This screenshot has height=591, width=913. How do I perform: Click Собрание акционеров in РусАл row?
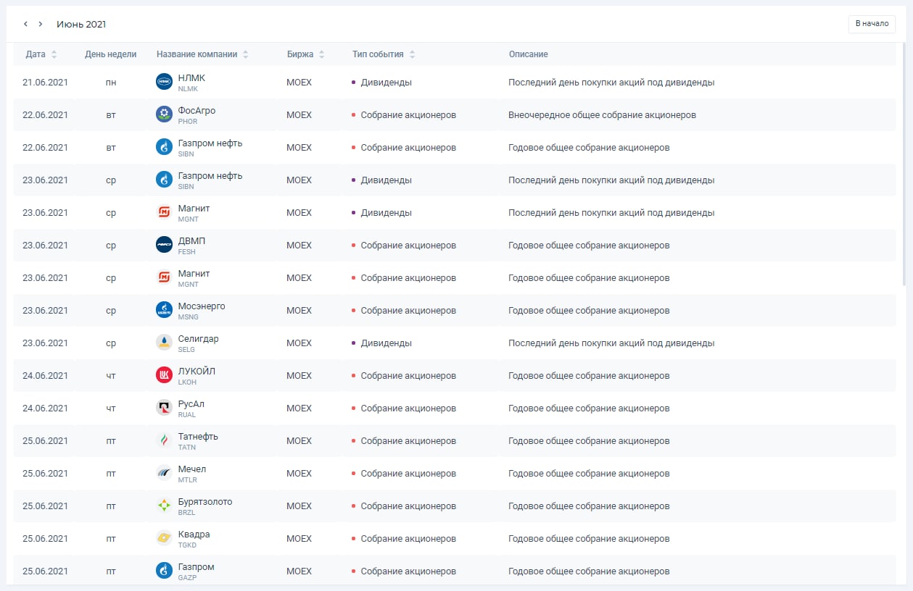click(408, 408)
